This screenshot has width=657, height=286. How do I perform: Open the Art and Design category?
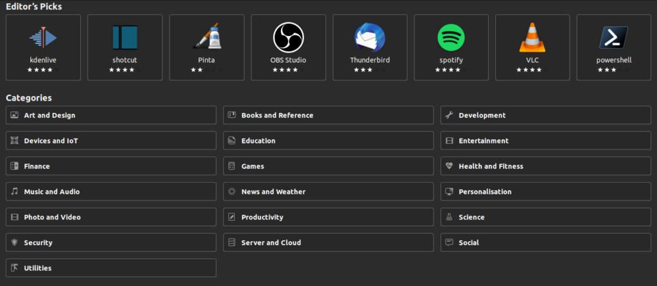(111, 115)
